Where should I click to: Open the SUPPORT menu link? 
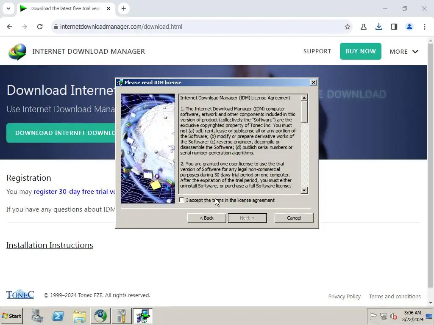tap(317, 51)
